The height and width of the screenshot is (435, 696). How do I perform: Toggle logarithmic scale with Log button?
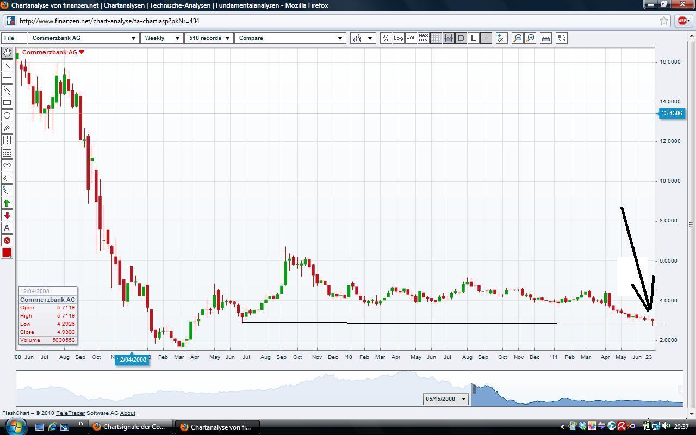pyautogui.click(x=398, y=38)
